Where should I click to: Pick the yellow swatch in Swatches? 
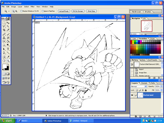(133, 41)
